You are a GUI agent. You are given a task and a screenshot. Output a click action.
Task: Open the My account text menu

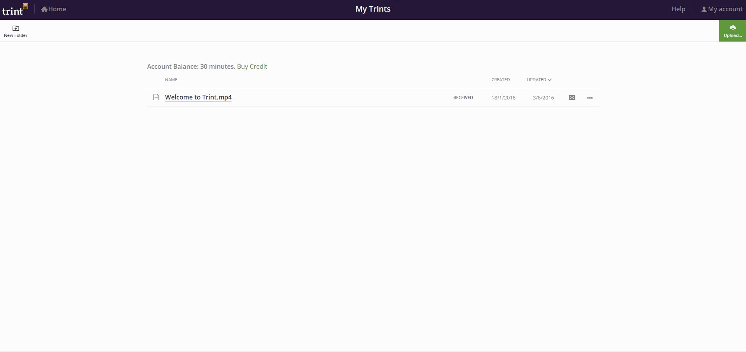pos(725,9)
